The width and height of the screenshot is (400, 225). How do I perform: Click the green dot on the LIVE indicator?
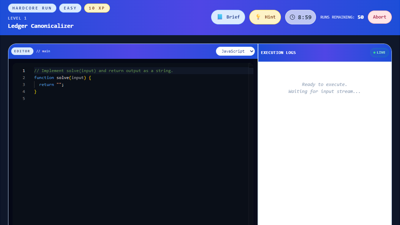click(x=374, y=52)
